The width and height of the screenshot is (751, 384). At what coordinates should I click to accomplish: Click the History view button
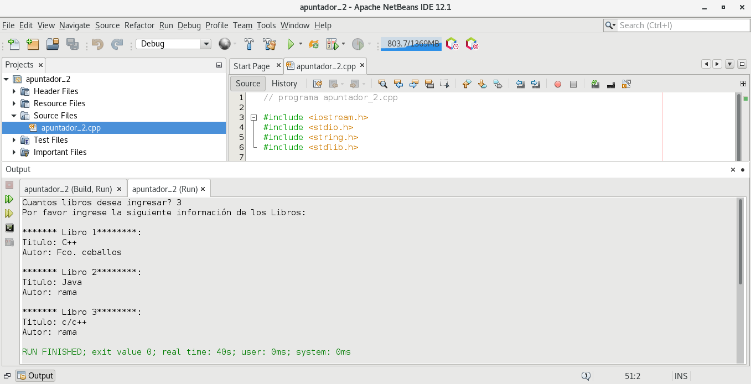(x=284, y=84)
